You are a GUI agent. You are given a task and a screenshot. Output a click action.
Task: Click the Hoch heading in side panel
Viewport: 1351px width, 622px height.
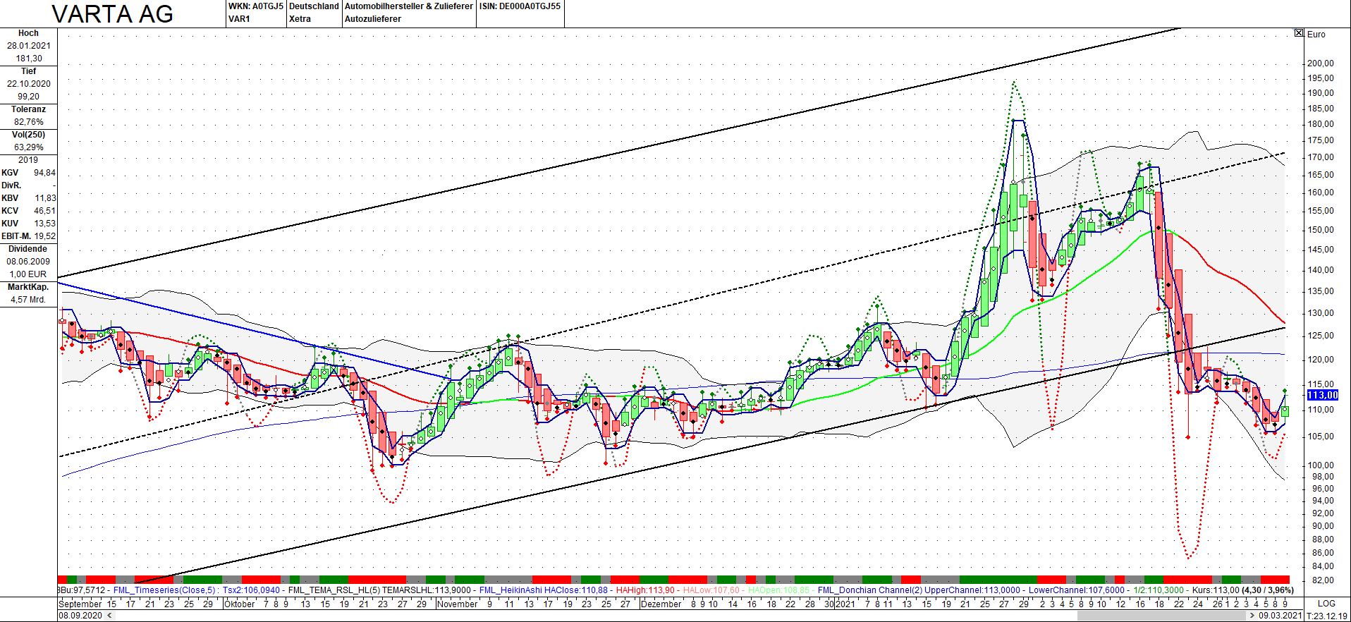click(x=28, y=33)
